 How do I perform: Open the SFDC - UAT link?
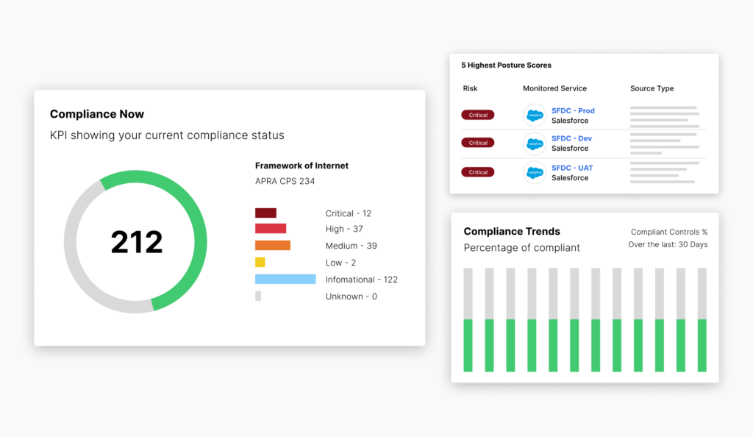571,168
